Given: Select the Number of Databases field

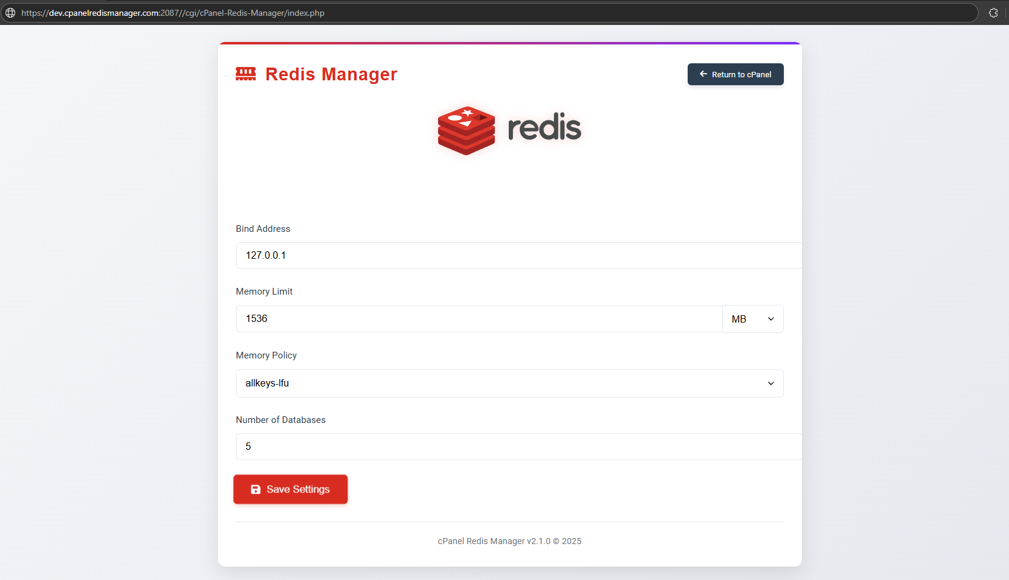Looking at the screenshot, I should point(517,447).
